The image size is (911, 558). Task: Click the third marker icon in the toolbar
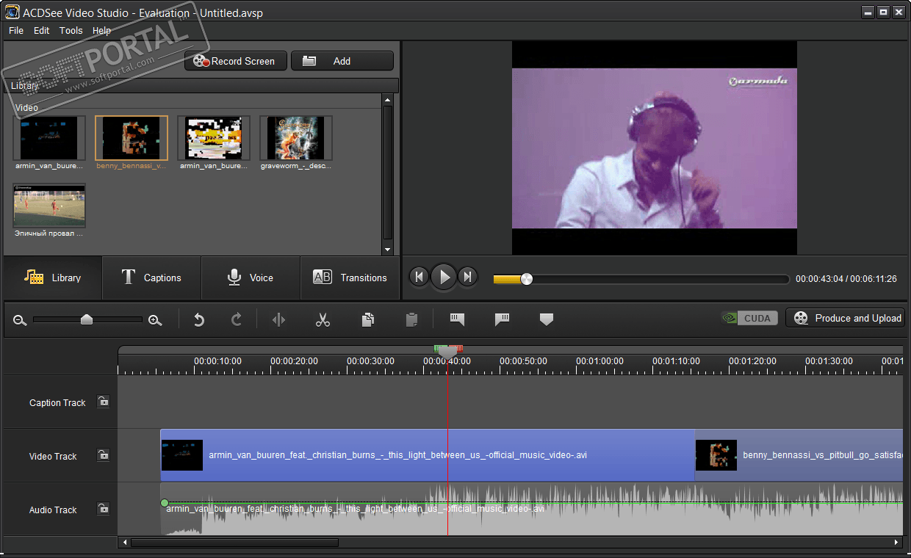(546, 319)
